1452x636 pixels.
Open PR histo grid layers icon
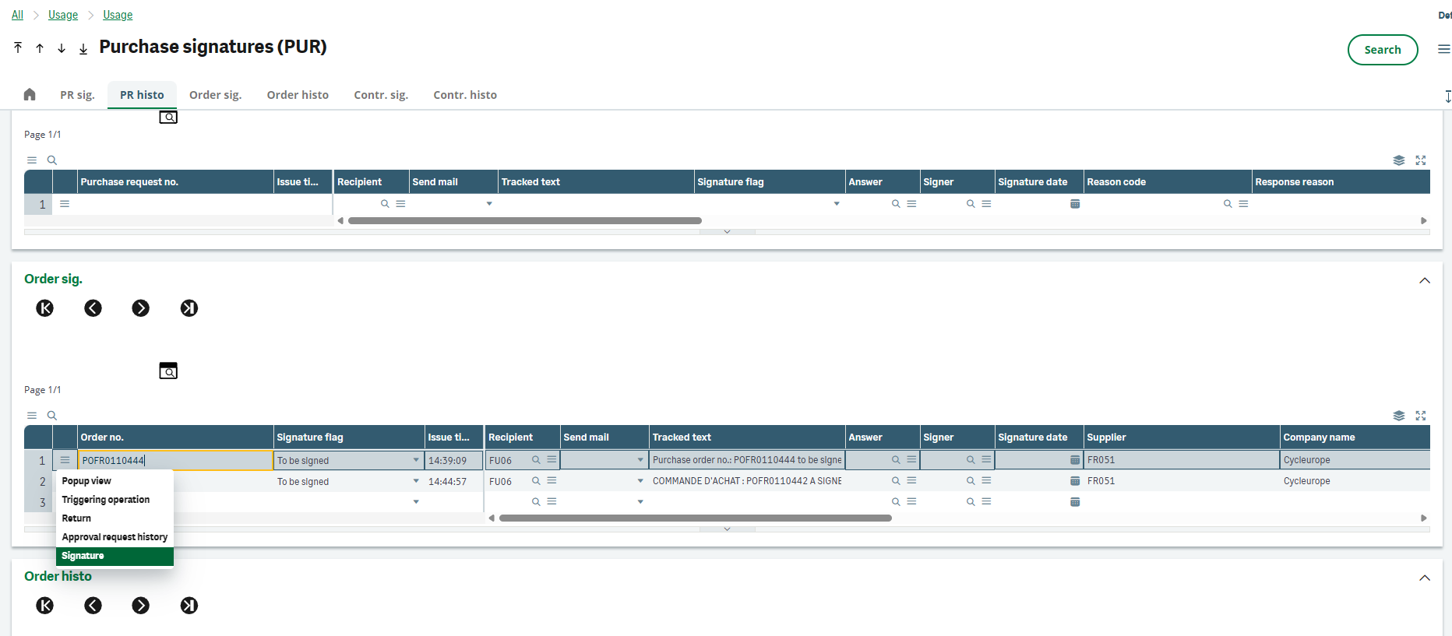pyautogui.click(x=1399, y=160)
